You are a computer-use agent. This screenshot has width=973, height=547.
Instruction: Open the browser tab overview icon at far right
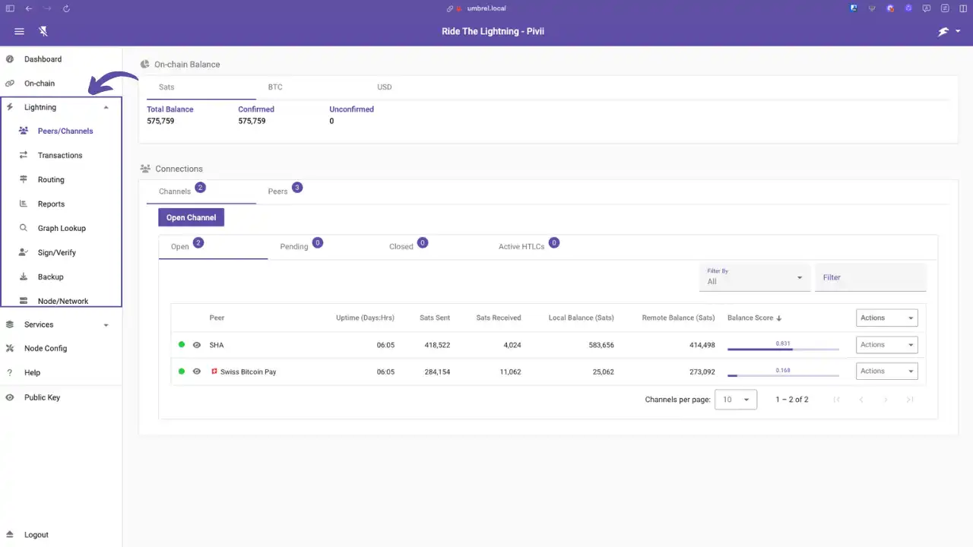click(x=963, y=8)
